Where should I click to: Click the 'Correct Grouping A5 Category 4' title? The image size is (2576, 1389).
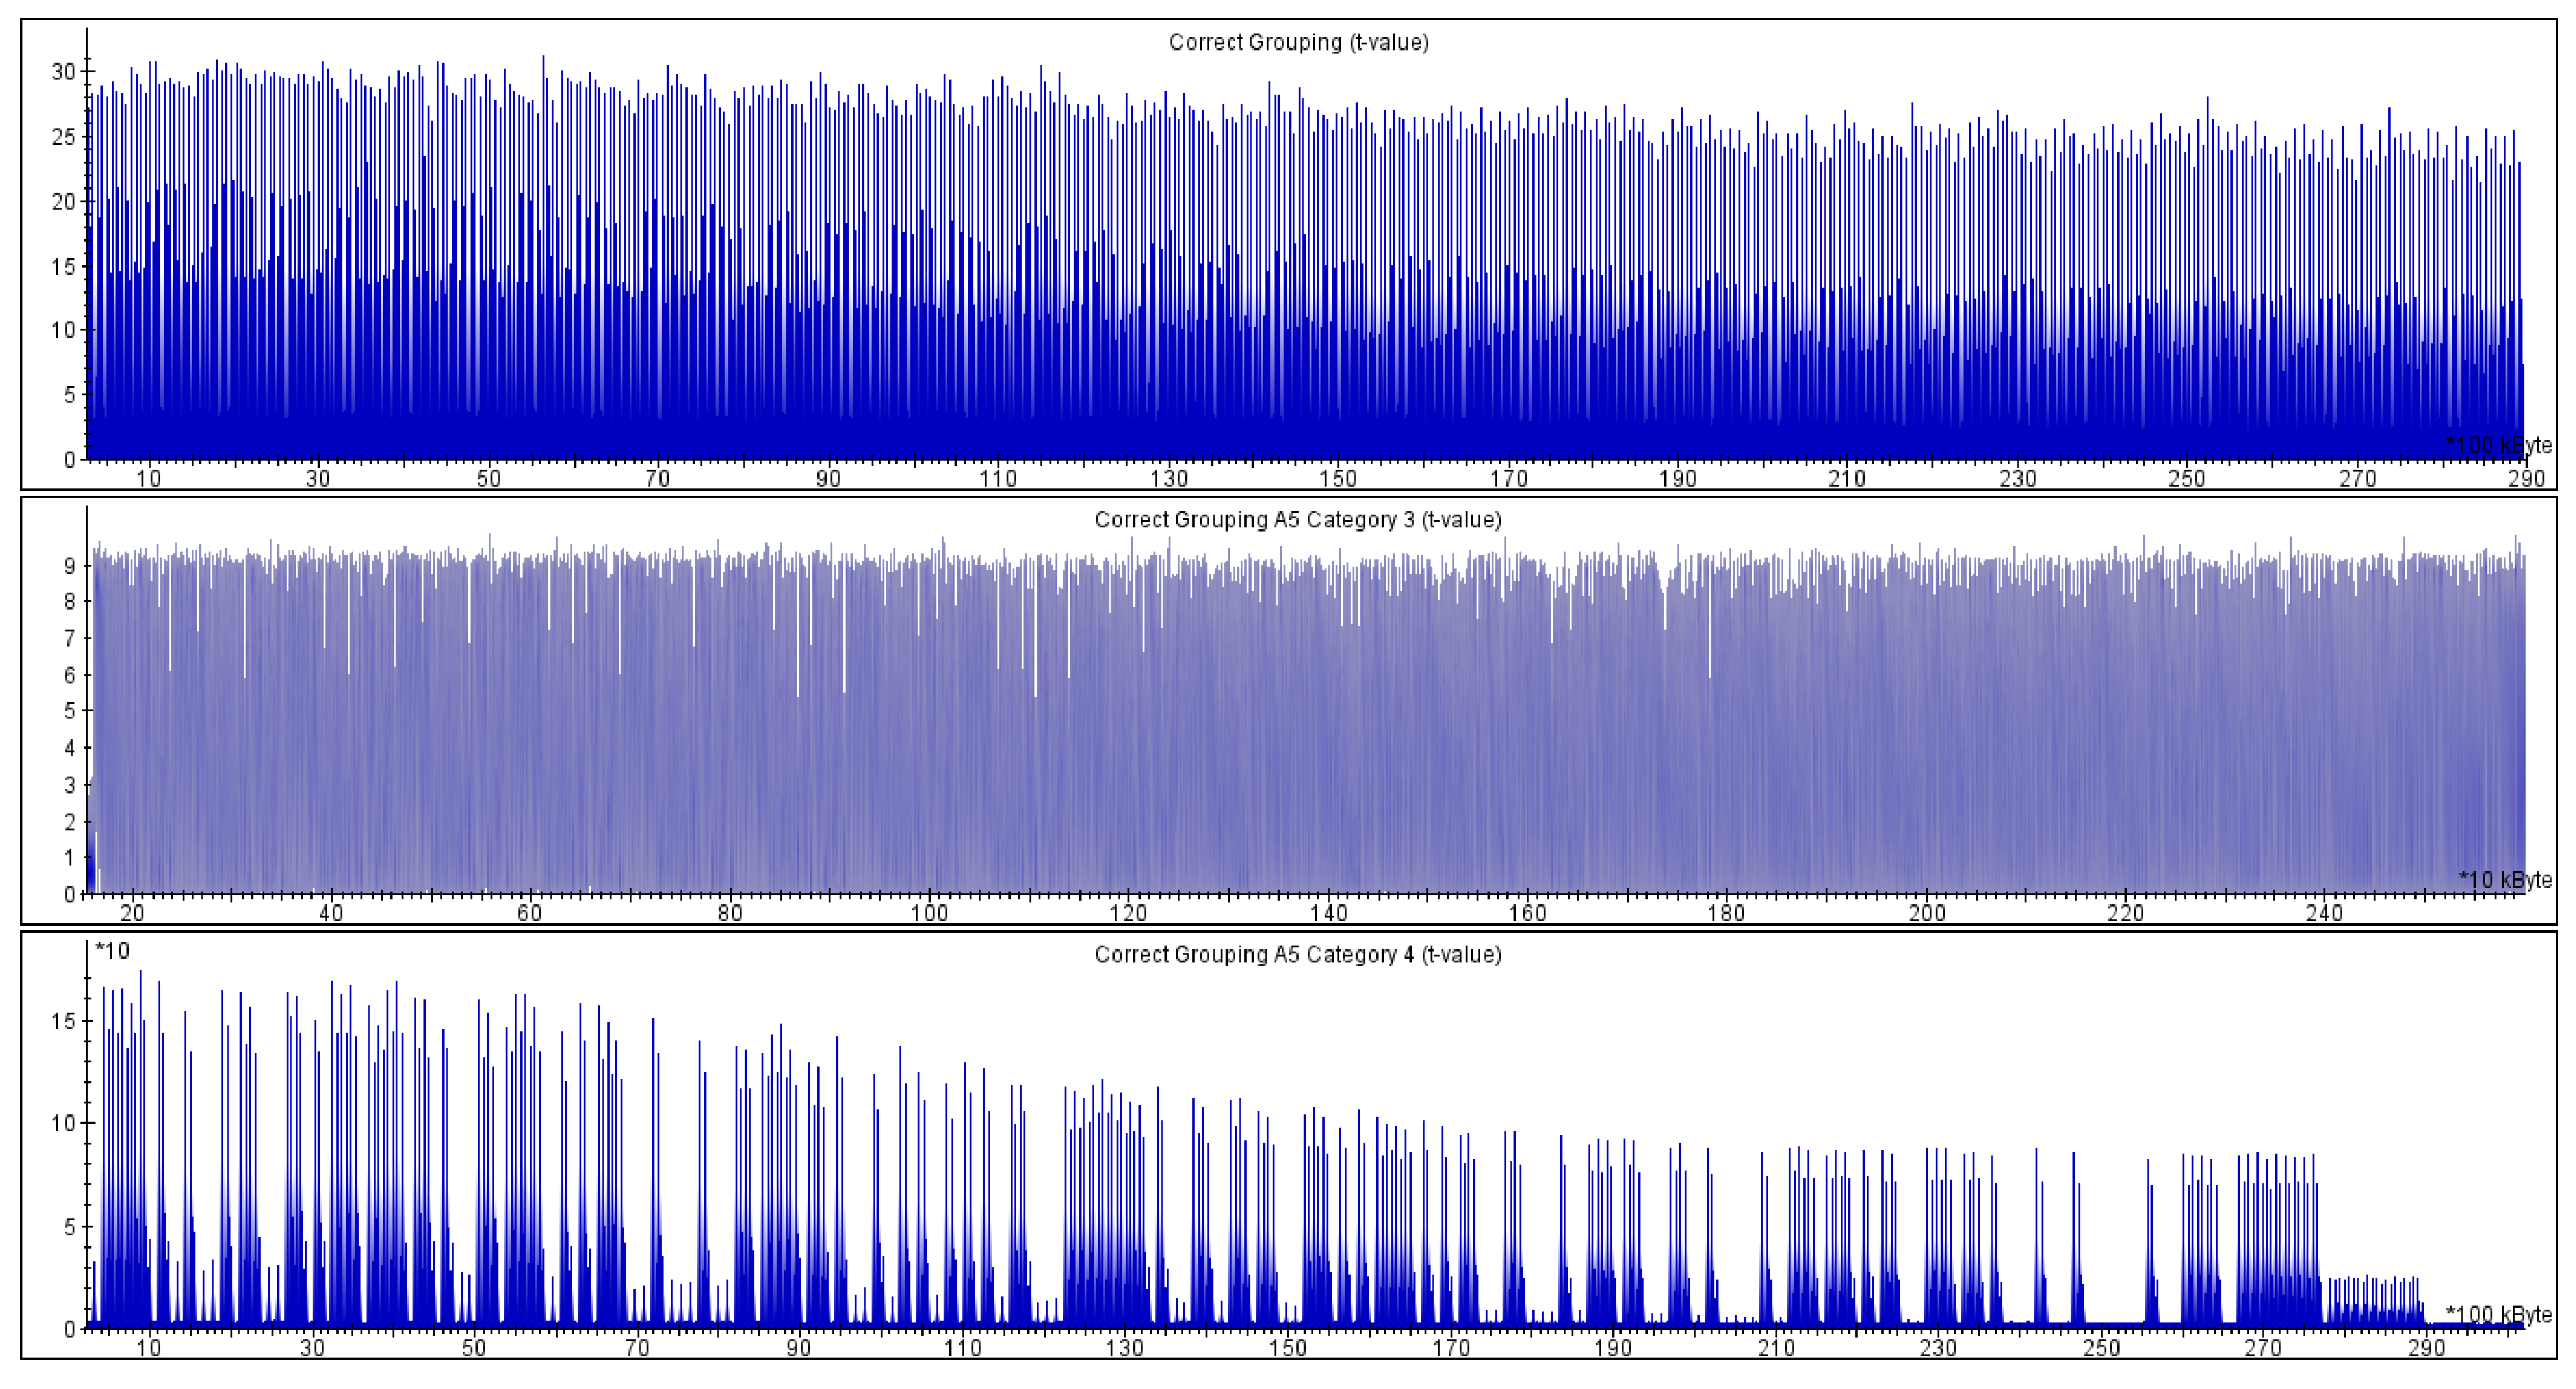1297,954
